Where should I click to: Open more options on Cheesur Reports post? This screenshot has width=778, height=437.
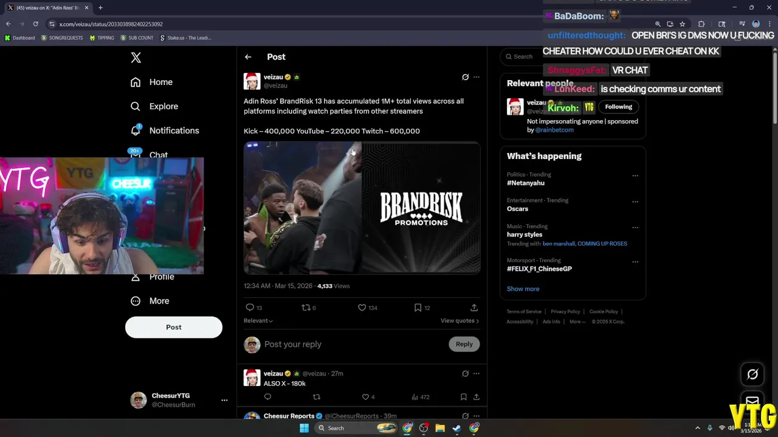477,416
